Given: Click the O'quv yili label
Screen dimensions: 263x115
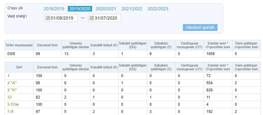Looking at the screenshot, I should [15, 8].
